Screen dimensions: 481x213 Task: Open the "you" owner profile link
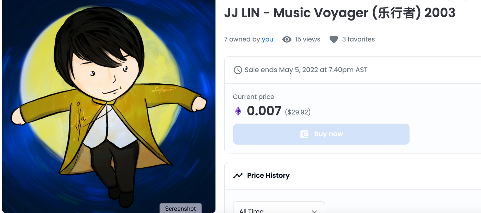click(267, 39)
